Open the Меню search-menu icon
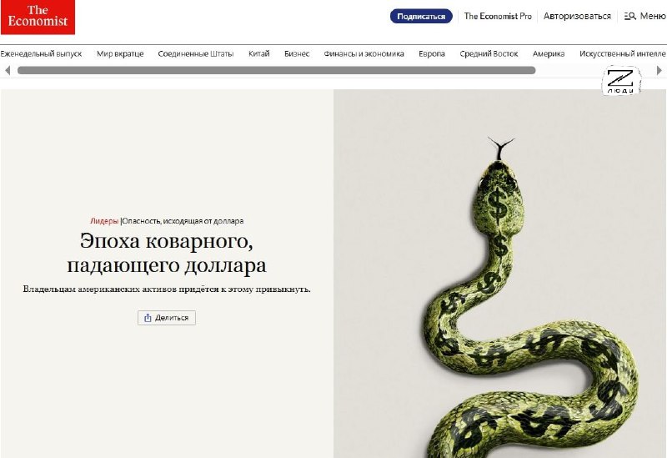The height and width of the screenshot is (458, 667). (630, 16)
